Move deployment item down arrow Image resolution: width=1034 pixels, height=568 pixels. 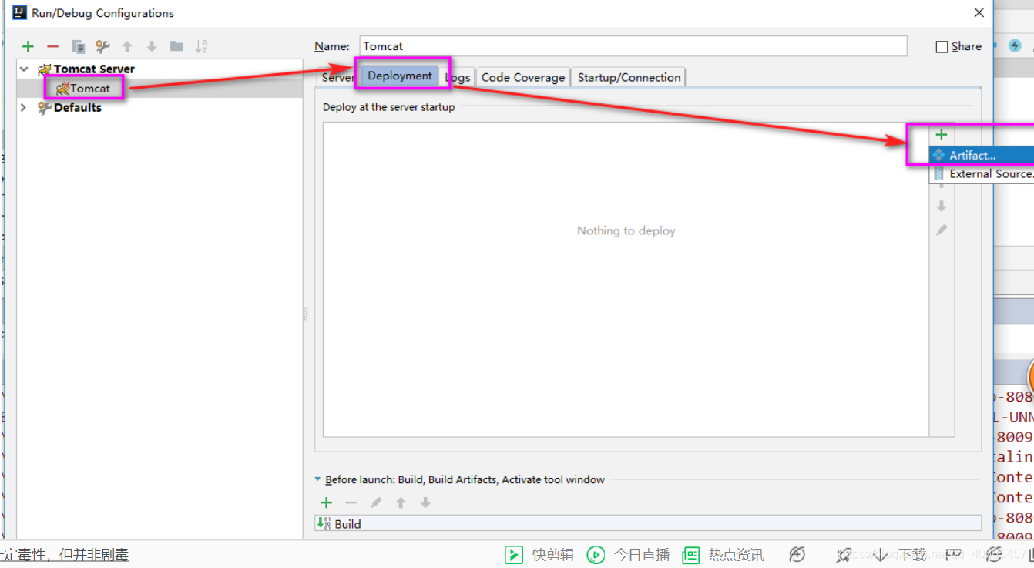click(941, 207)
